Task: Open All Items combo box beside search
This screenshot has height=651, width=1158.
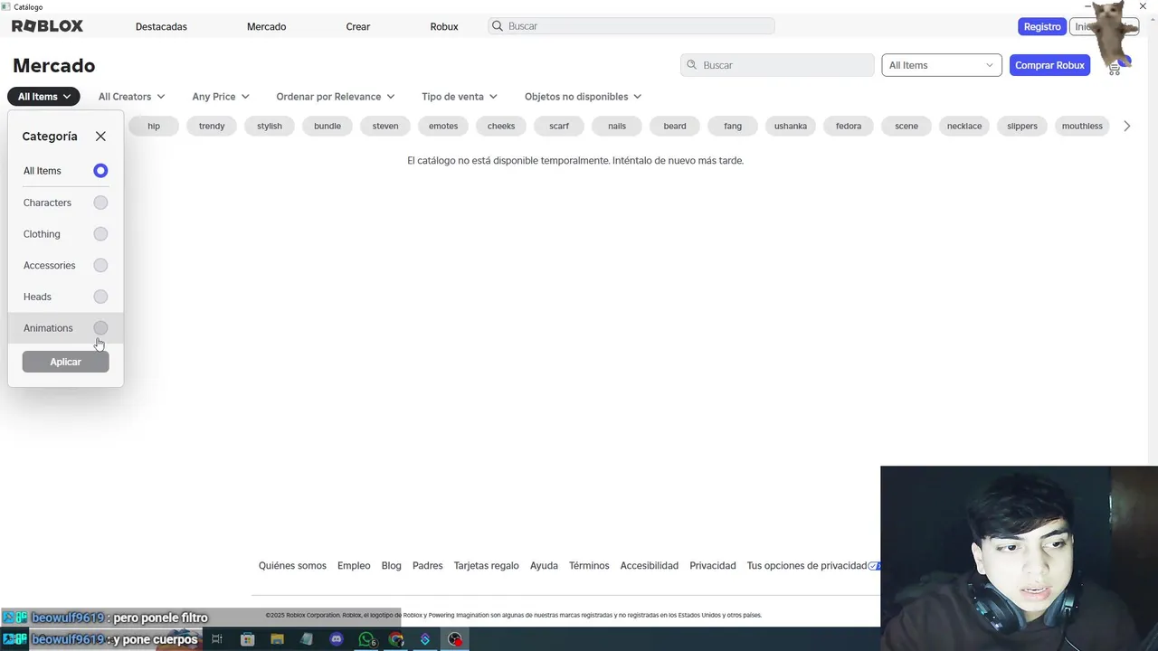Action: (x=941, y=65)
